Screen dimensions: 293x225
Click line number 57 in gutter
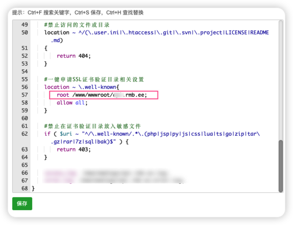point(24,95)
